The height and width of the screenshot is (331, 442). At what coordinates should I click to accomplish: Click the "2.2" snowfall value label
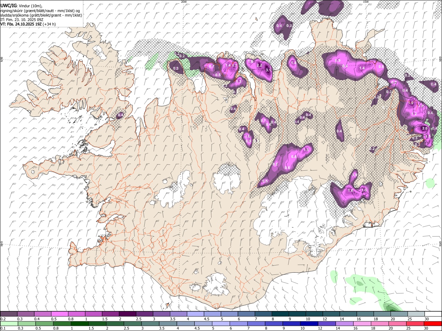click(x=260, y=65)
